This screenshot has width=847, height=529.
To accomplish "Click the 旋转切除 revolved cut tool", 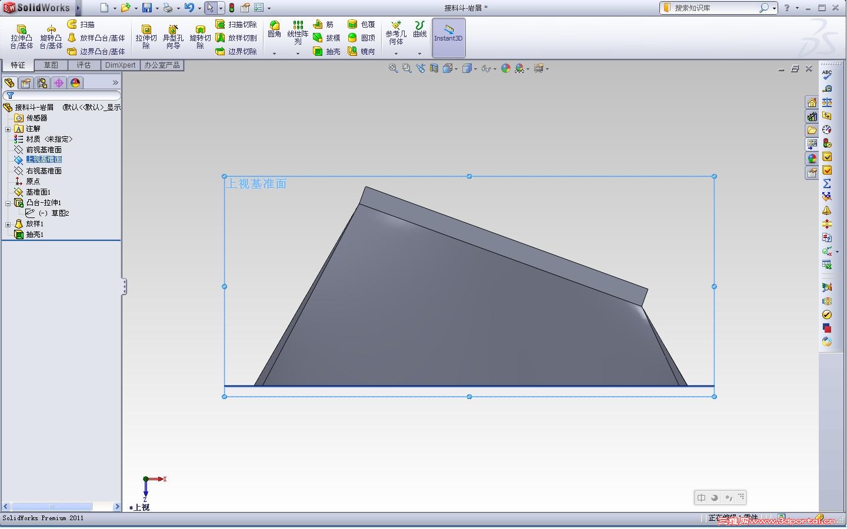I will pyautogui.click(x=200, y=37).
